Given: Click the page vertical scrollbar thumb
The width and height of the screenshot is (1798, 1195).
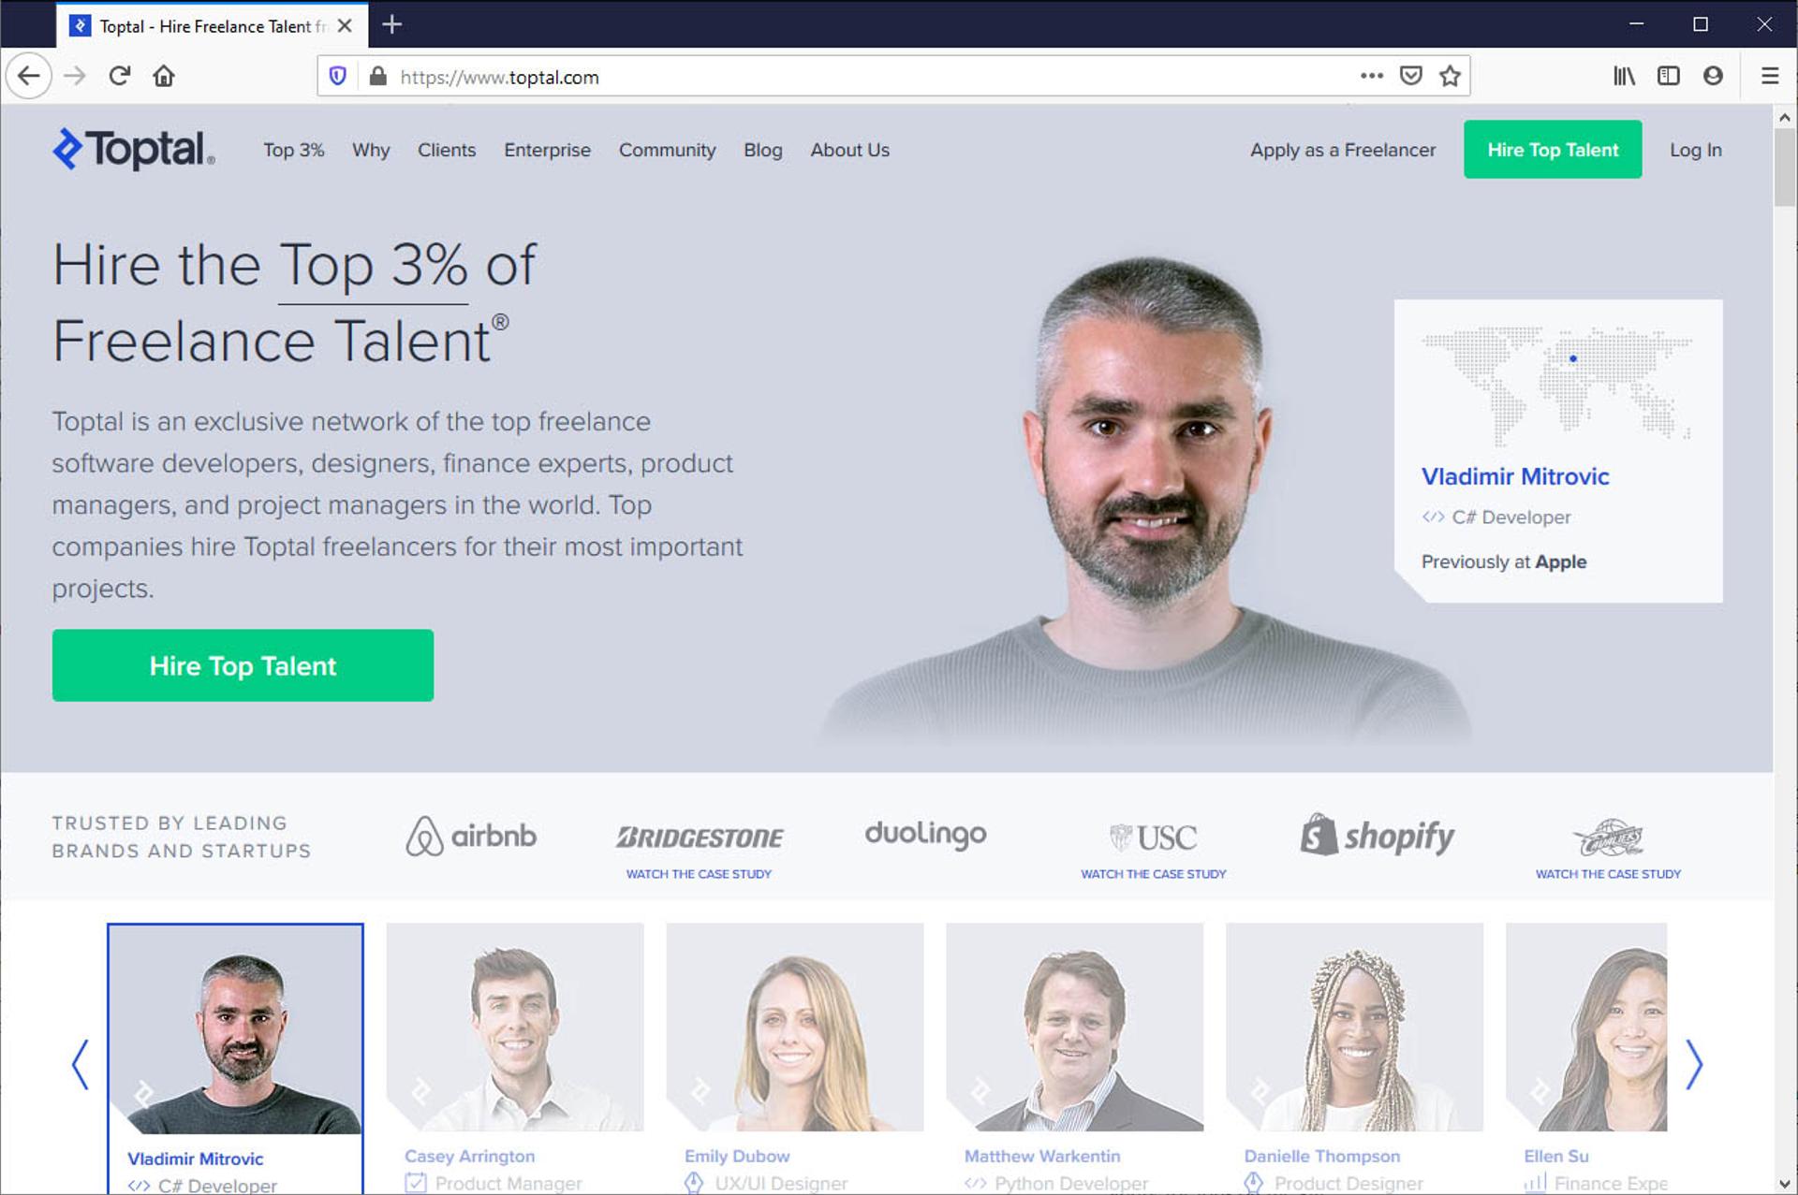Looking at the screenshot, I should coord(1784,167).
